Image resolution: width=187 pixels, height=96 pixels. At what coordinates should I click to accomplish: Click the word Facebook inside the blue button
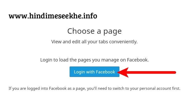(106, 72)
